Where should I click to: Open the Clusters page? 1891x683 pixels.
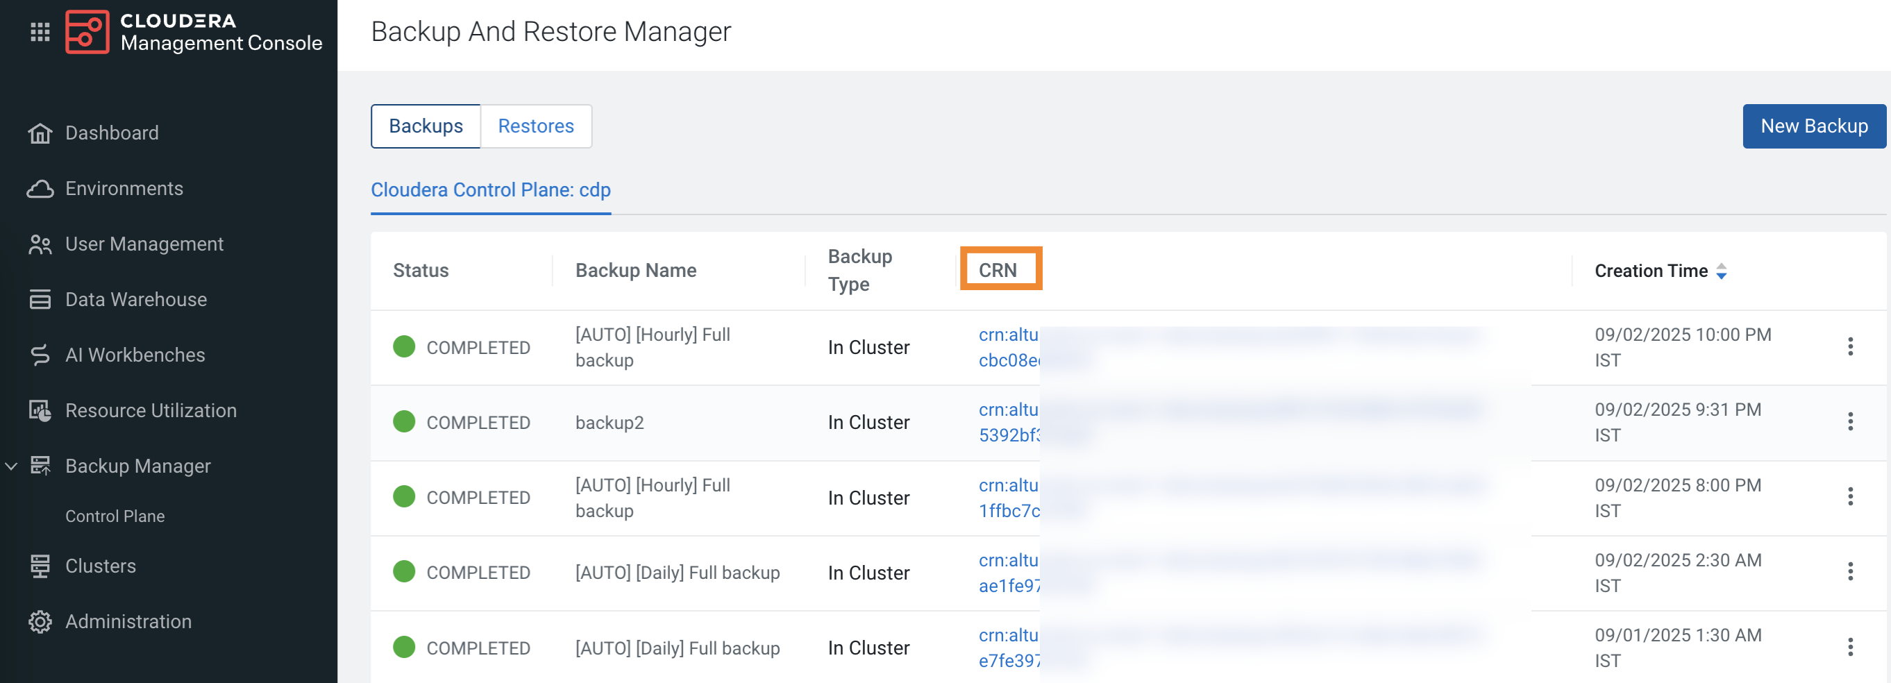click(x=100, y=566)
